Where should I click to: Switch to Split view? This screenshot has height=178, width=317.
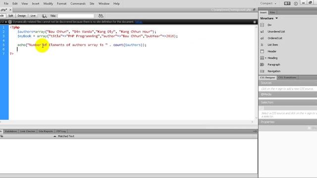[x=11, y=16]
